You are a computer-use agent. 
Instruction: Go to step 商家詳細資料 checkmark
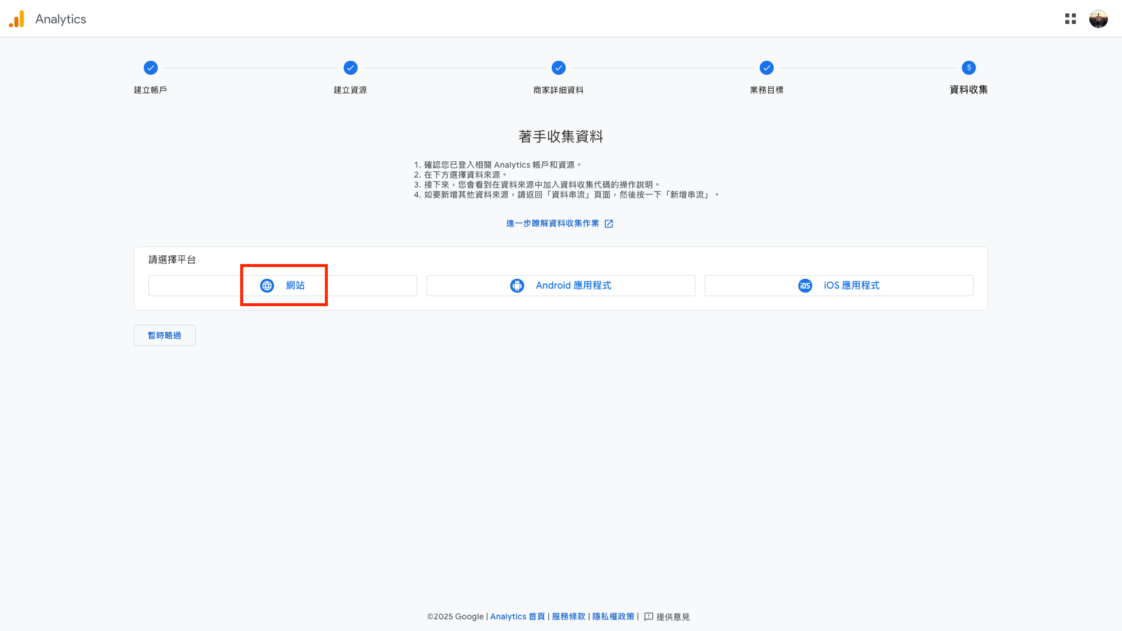coord(559,68)
